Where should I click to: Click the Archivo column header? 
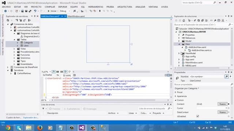click(112, 113)
